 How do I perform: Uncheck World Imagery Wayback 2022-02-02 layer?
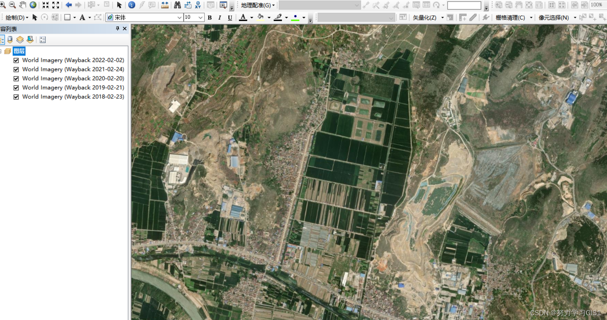pyautogui.click(x=16, y=60)
